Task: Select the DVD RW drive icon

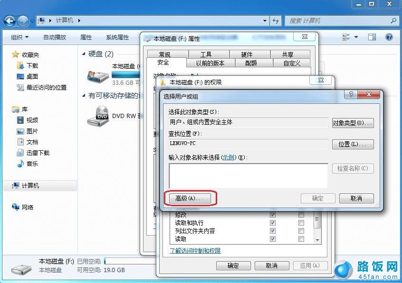Action: pos(98,117)
